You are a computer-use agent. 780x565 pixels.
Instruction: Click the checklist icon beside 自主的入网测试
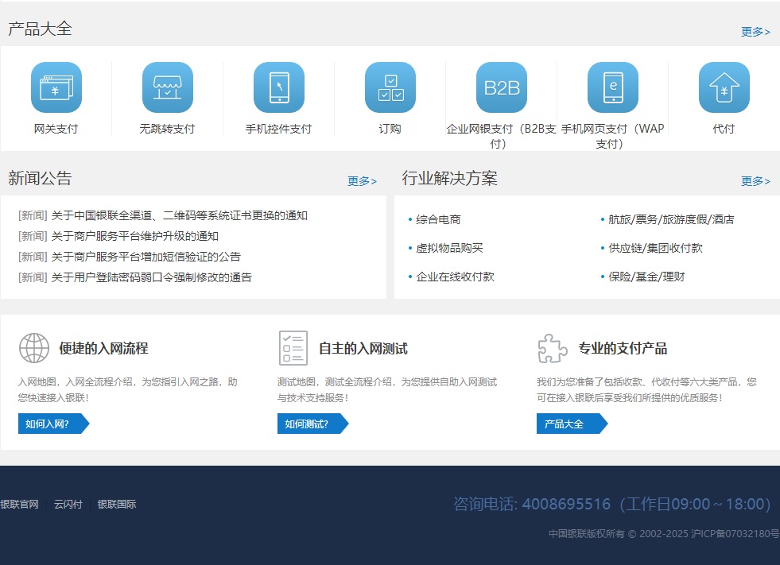coord(293,348)
